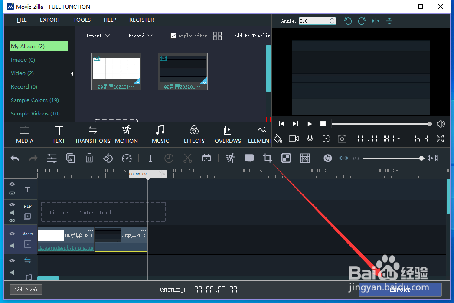The width and height of the screenshot is (454, 303).
Task: Open the Record dropdown
Action: (140, 36)
